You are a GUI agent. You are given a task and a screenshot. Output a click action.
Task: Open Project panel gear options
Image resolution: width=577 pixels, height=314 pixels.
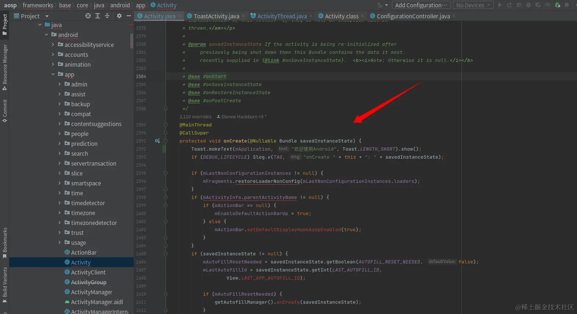click(119, 16)
